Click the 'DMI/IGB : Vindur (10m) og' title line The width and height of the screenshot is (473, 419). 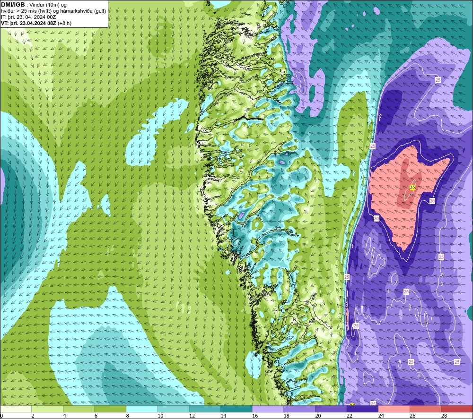[34, 5]
